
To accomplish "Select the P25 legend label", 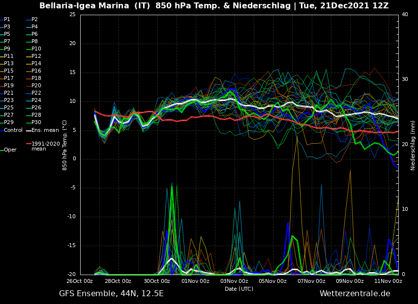I will click(9, 108).
